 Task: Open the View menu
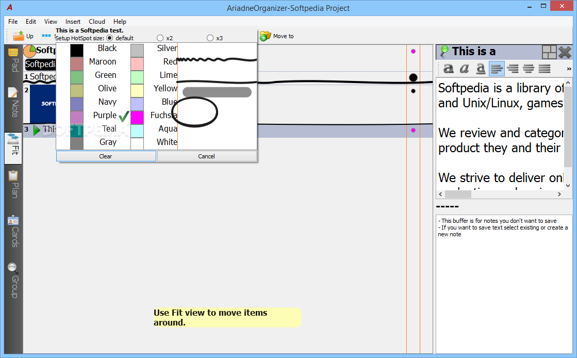click(x=51, y=21)
